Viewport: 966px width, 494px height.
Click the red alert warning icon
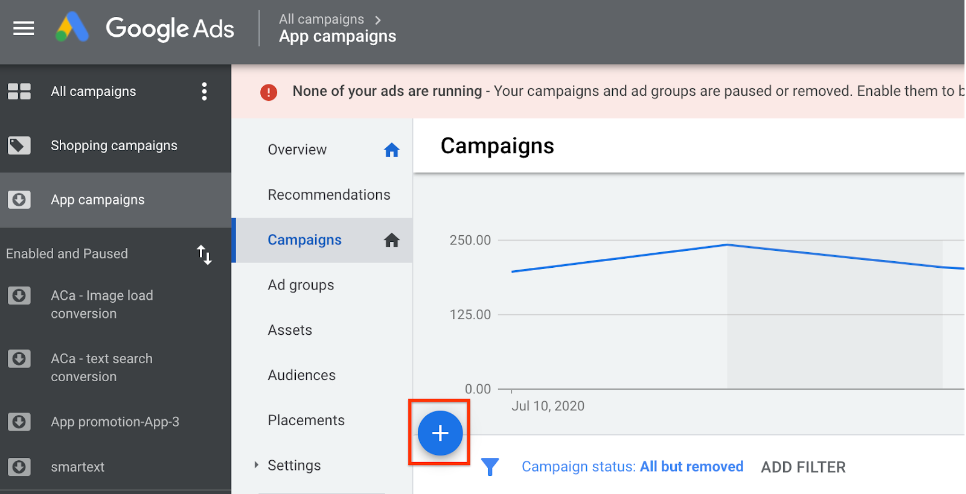(x=269, y=92)
